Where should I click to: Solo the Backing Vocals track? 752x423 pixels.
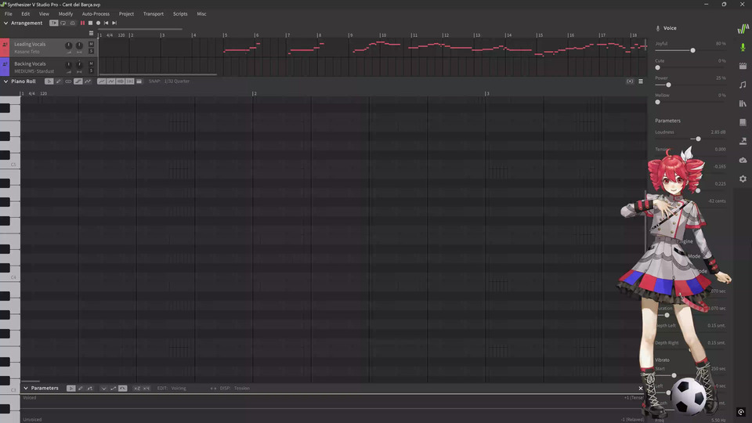91,71
